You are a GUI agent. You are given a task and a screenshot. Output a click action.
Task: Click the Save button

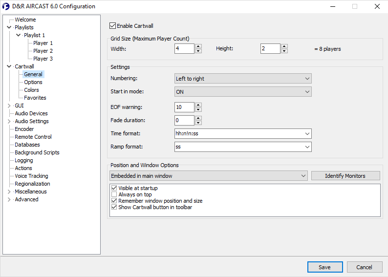coord(324,267)
